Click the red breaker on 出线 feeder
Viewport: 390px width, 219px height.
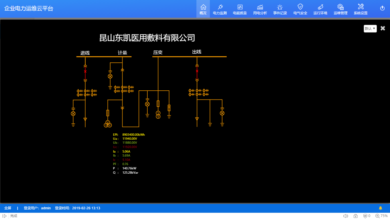point(197,71)
